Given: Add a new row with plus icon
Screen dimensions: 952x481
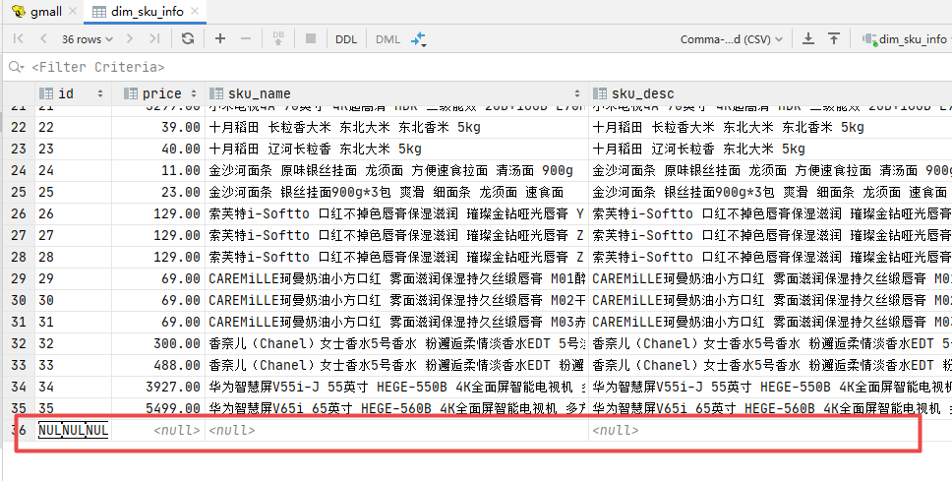Looking at the screenshot, I should [x=219, y=39].
